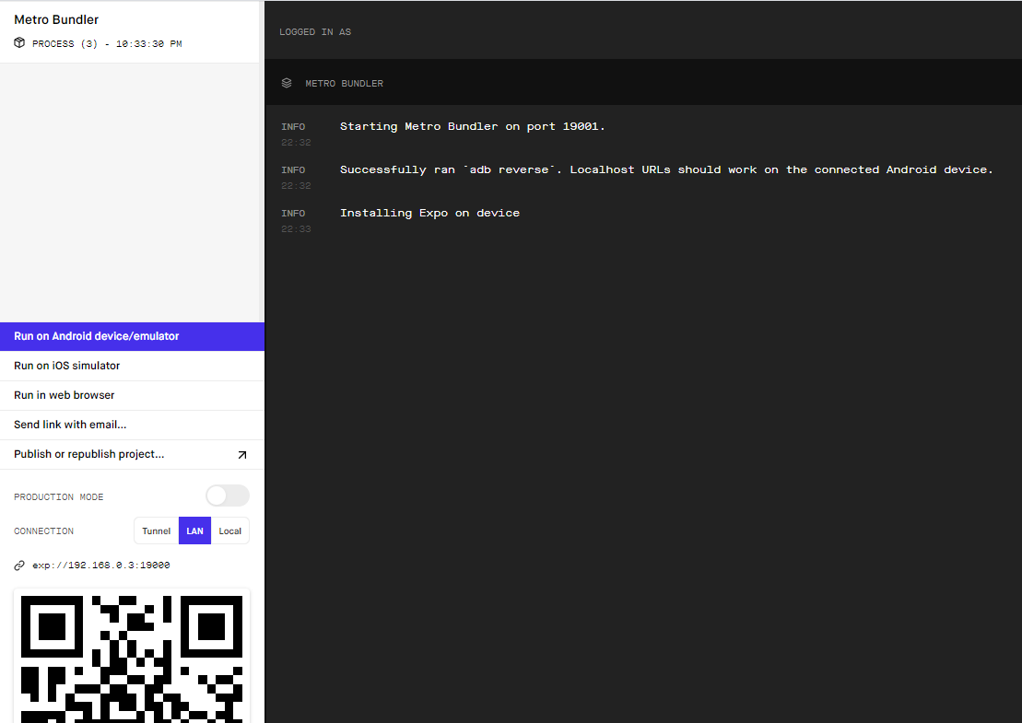Open Send link with email option
The image size is (1022, 723).
(x=133, y=425)
